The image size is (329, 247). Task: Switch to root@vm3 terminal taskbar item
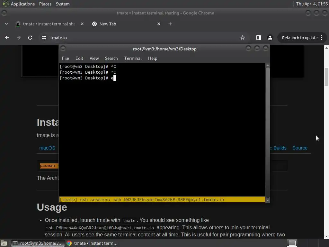(38, 243)
